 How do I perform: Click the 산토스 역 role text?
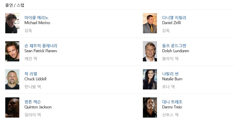170,115
